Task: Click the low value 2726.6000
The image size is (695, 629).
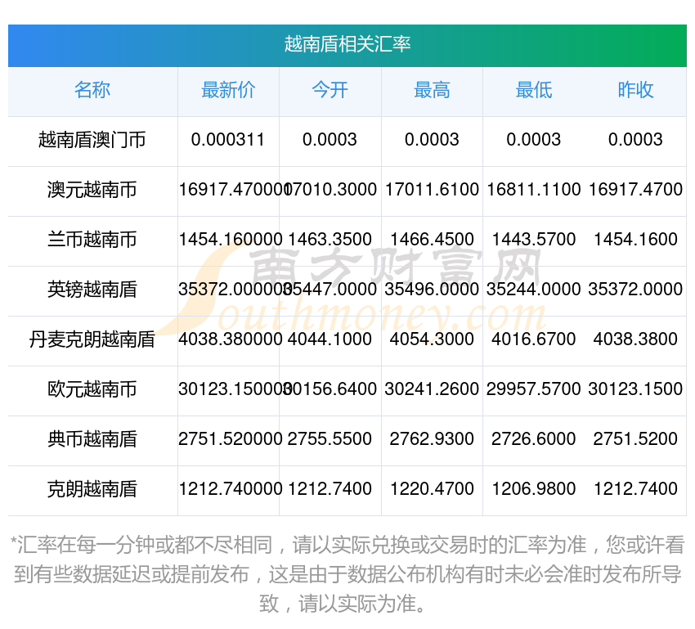Action: tap(534, 439)
